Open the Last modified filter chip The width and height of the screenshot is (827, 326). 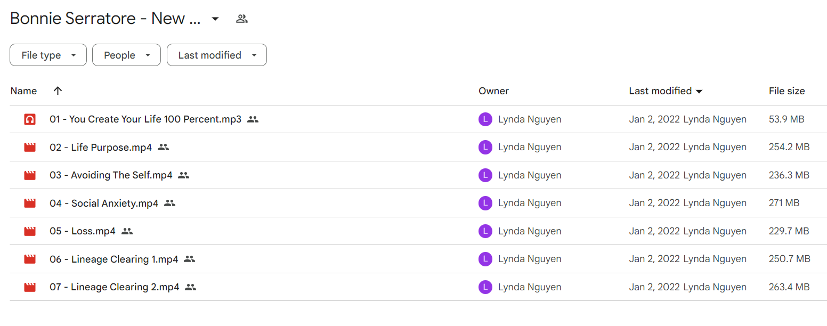(217, 55)
